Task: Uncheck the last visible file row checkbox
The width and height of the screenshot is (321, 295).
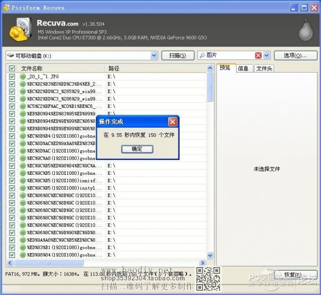Action: click(x=12, y=255)
